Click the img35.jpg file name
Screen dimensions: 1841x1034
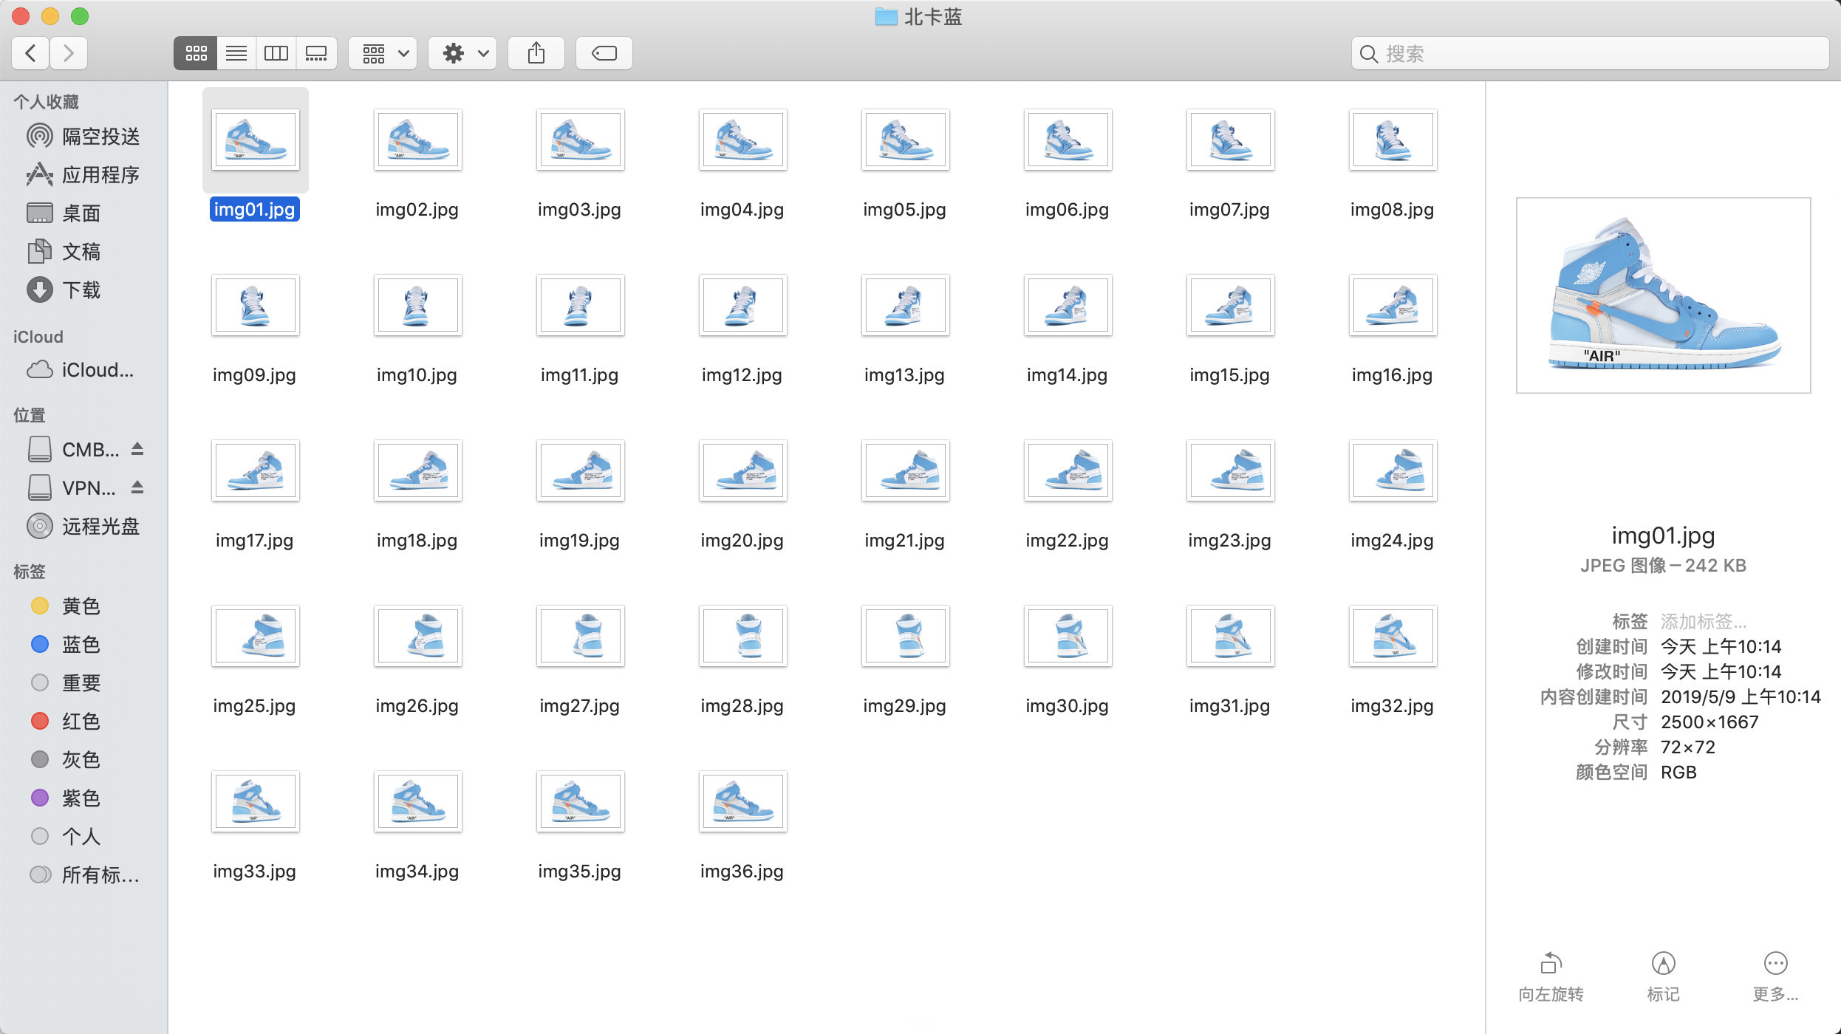click(x=579, y=872)
